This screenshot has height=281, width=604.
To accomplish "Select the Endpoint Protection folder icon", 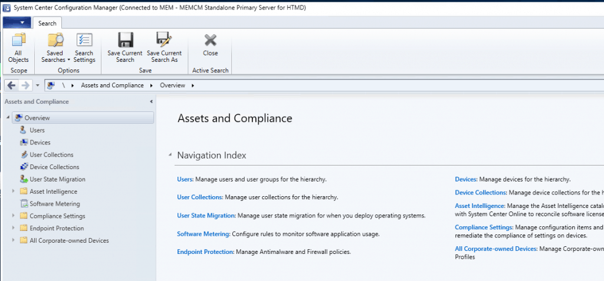I will tap(24, 228).
